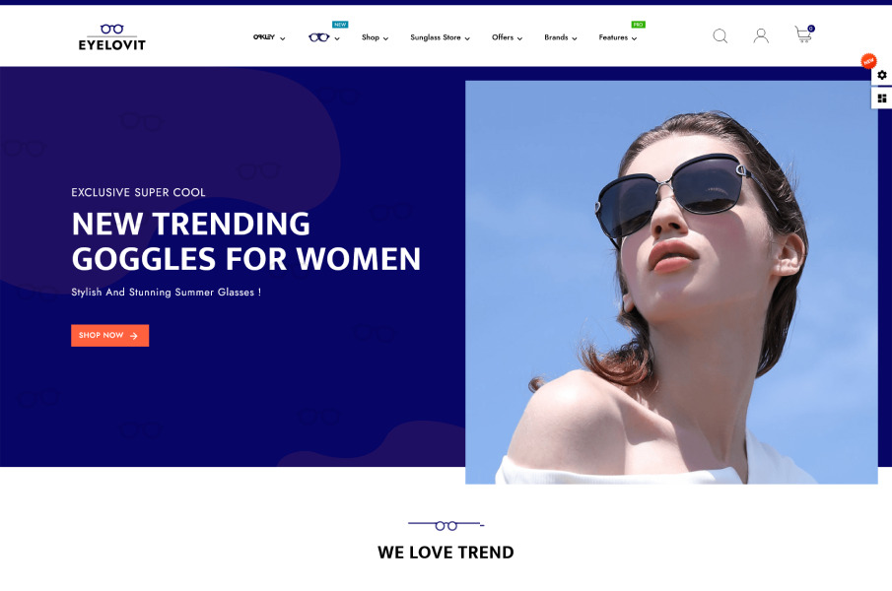Image resolution: width=892 pixels, height=591 pixels.
Task: Open the user account icon
Action: click(761, 36)
